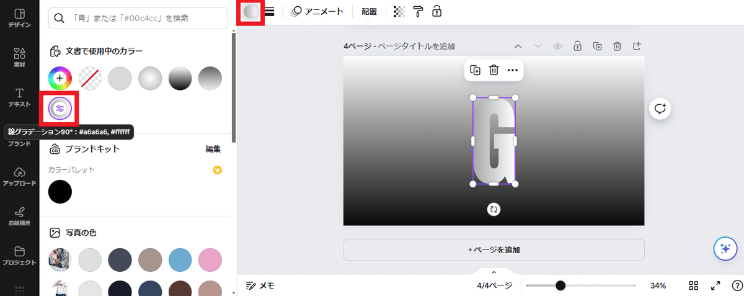Click the rotate handle below the G letter
744x296 pixels.
tap(494, 209)
